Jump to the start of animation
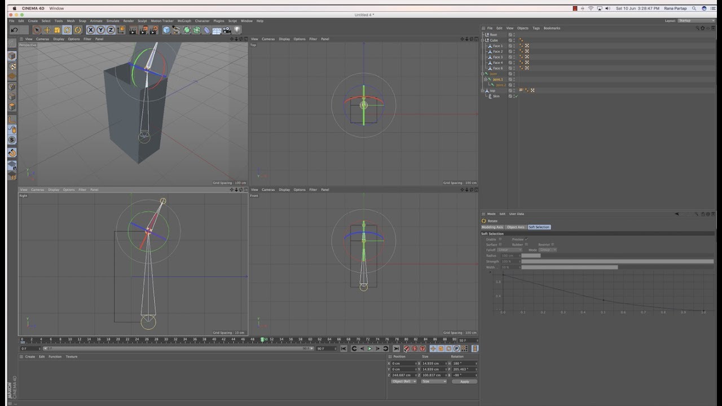 [x=344, y=349]
